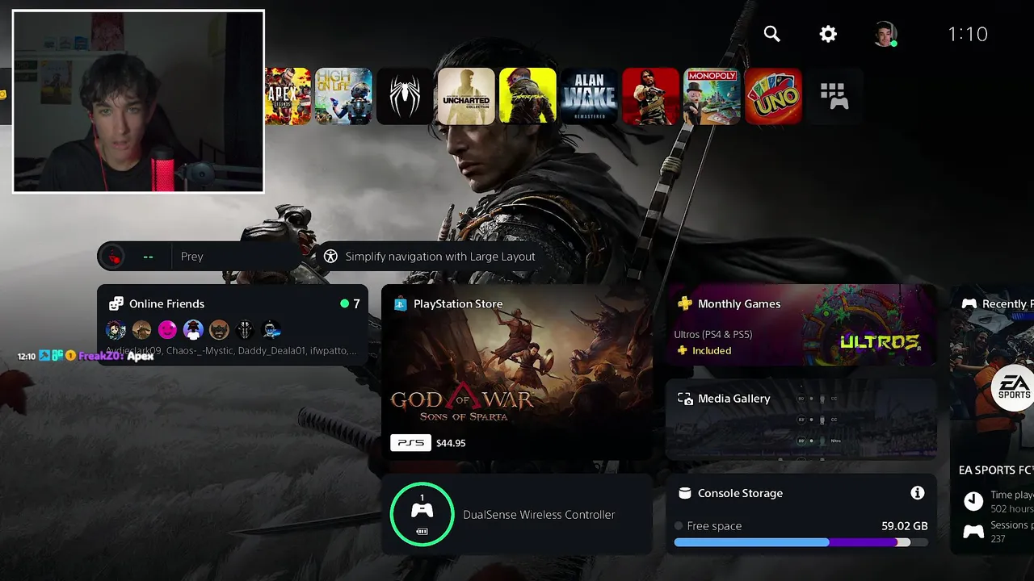Click the Free space label
The height and width of the screenshot is (581, 1034).
point(714,525)
